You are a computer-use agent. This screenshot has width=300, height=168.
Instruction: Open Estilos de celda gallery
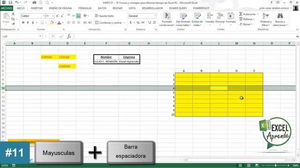(197, 20)
